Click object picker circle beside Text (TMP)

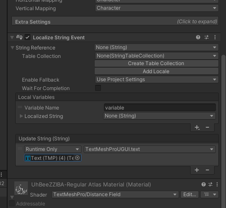[x=77, y=158]
